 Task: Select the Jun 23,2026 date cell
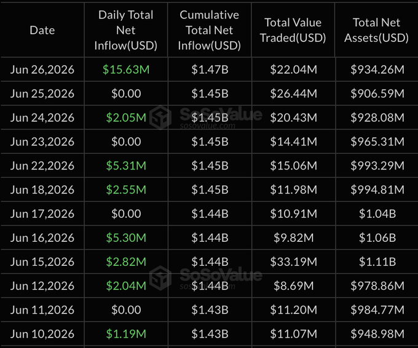click(x=42, y=141)
